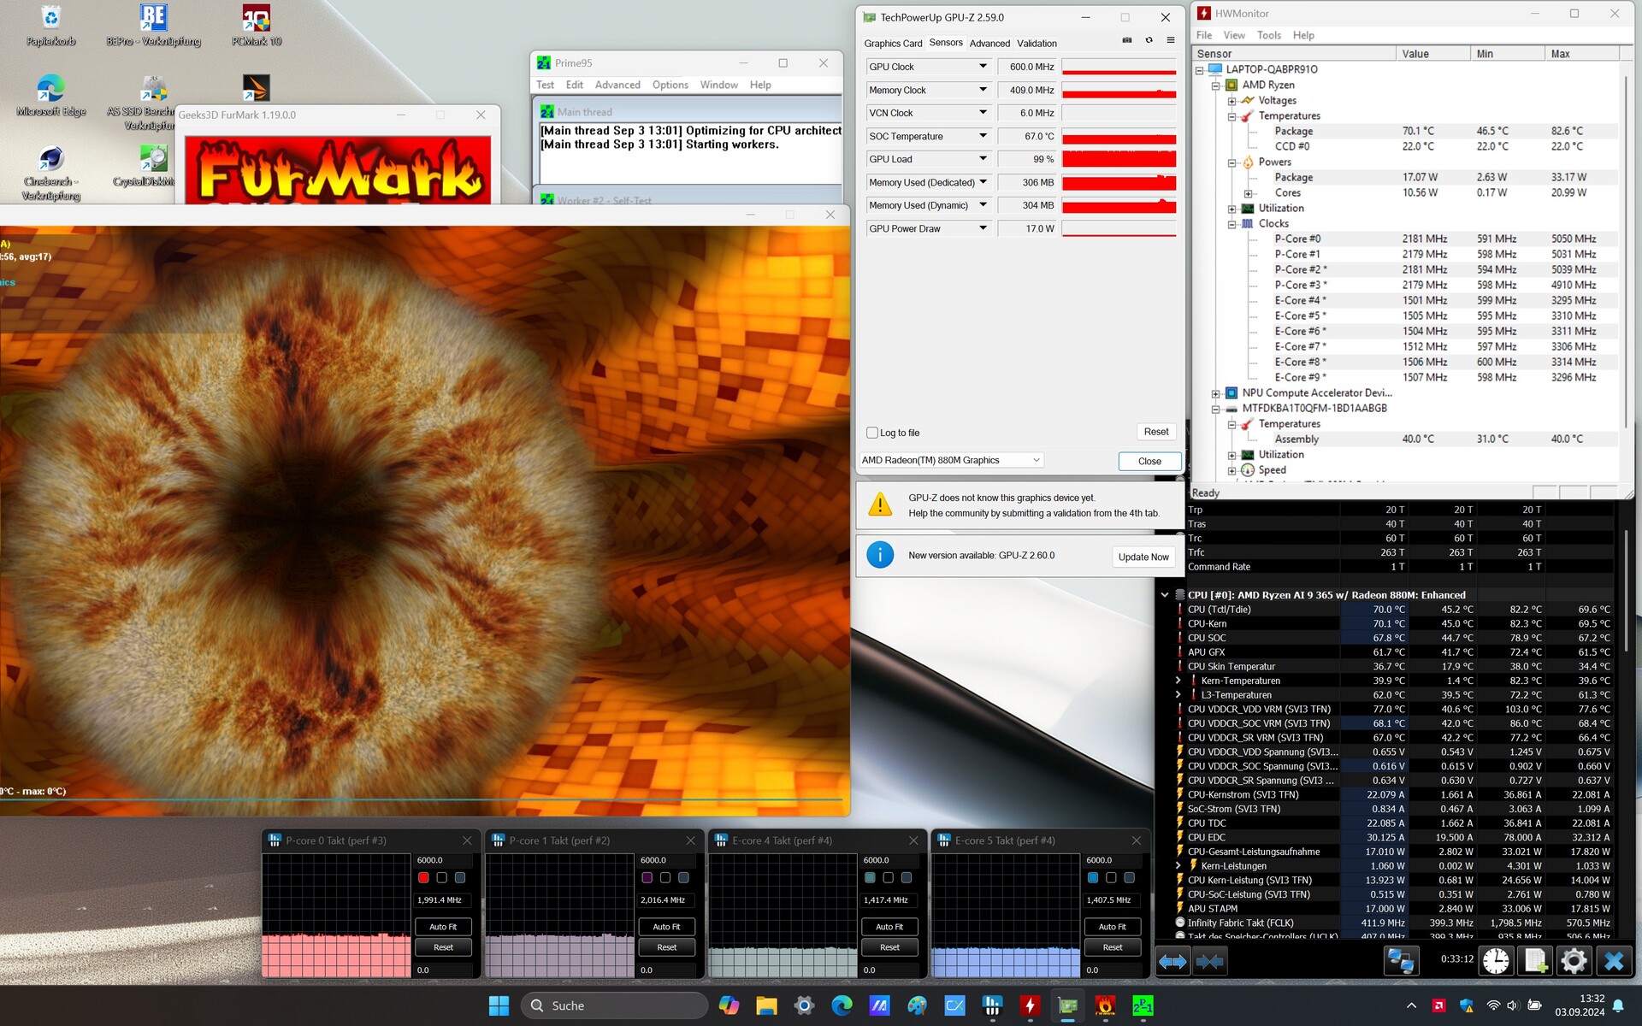Click HWiNFO expand columns arrows icon
Viewport: 1642px width, 1026px height.
pyautogui.click(x=1172, y=962)
